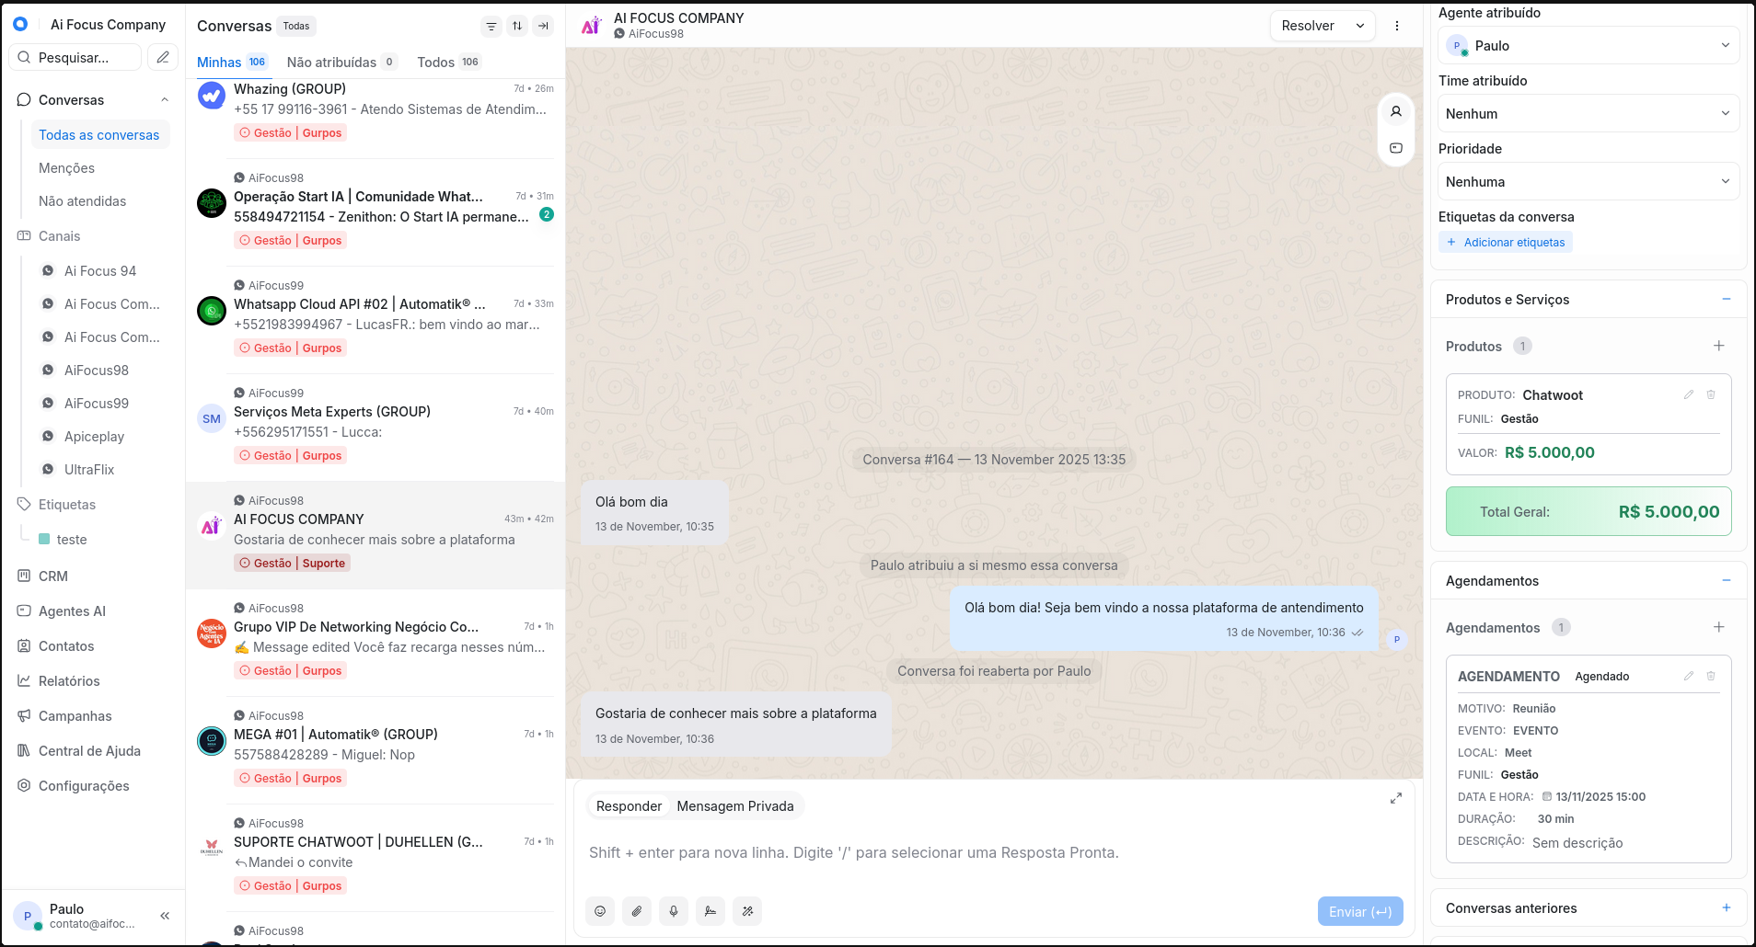Open the AI assist wand icon

point(747,911)
